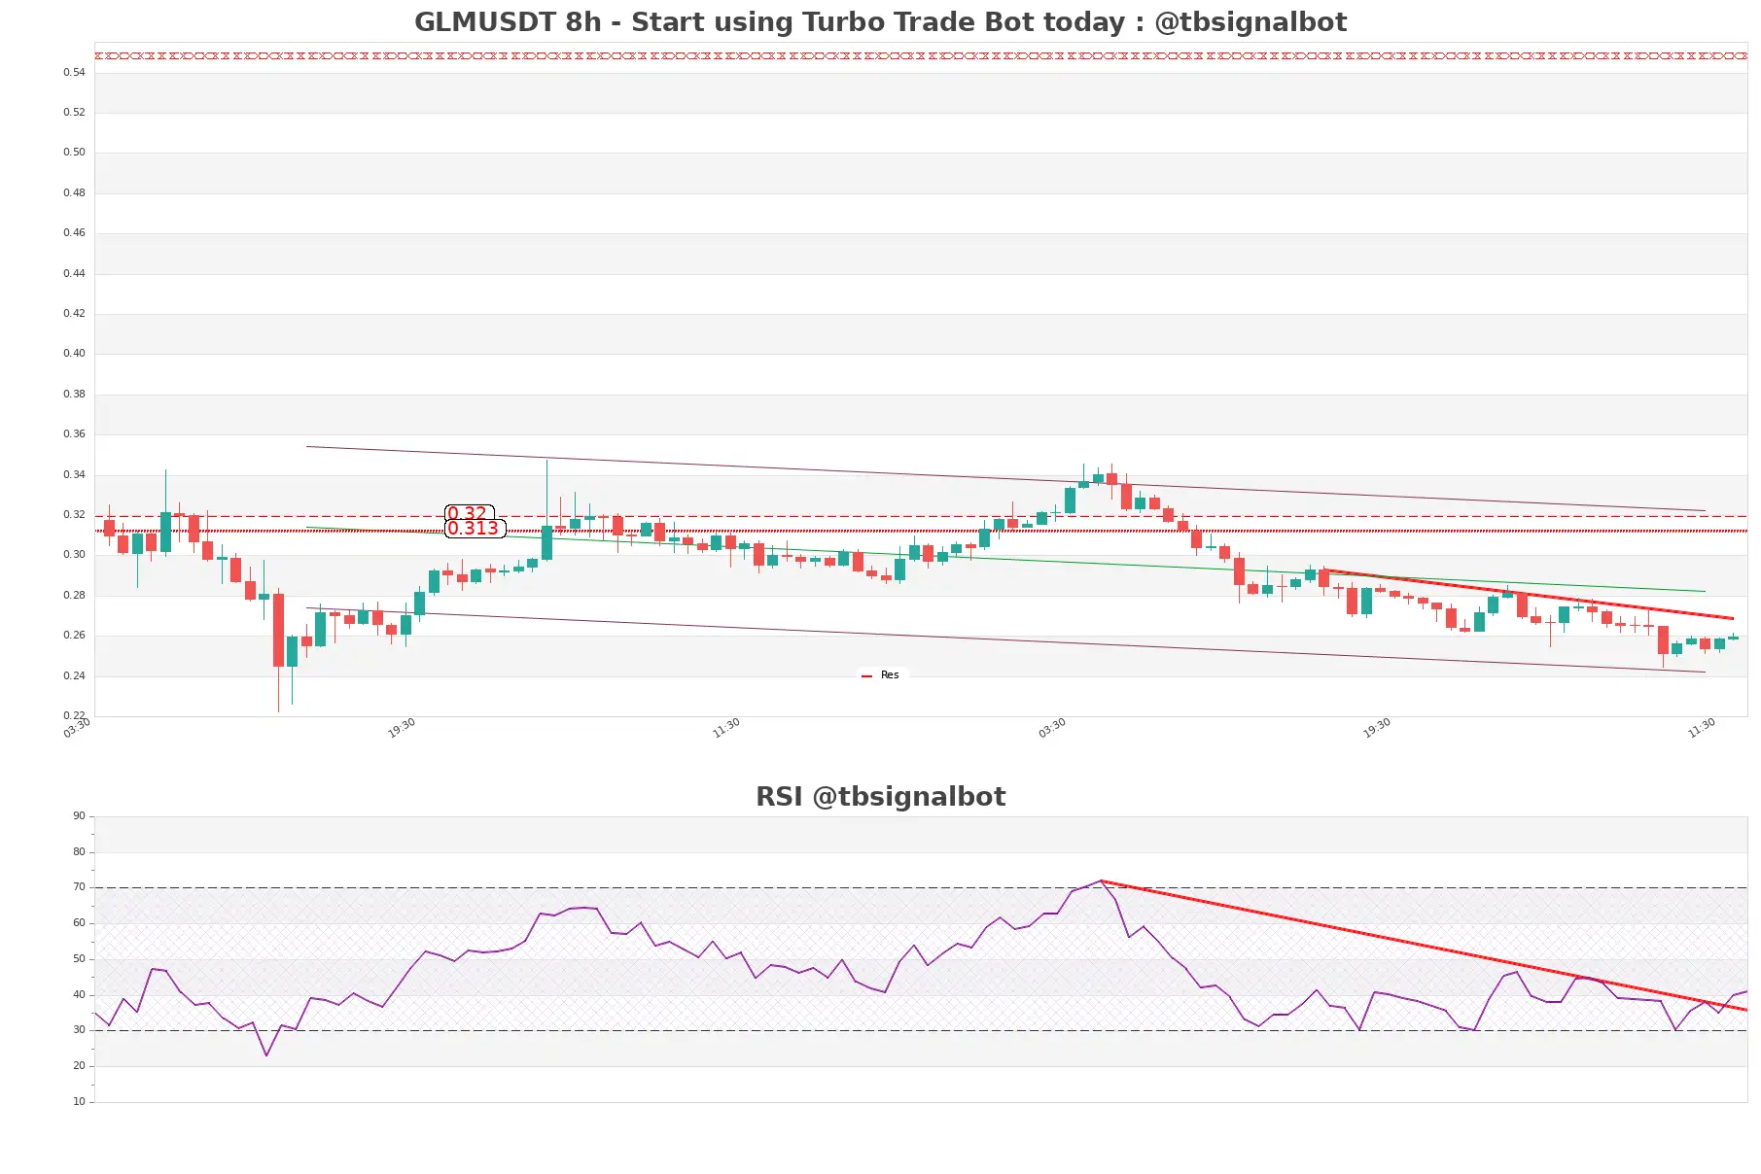
Task: Click the RSI 40 axis label
Action: click(x=79, y=995)
